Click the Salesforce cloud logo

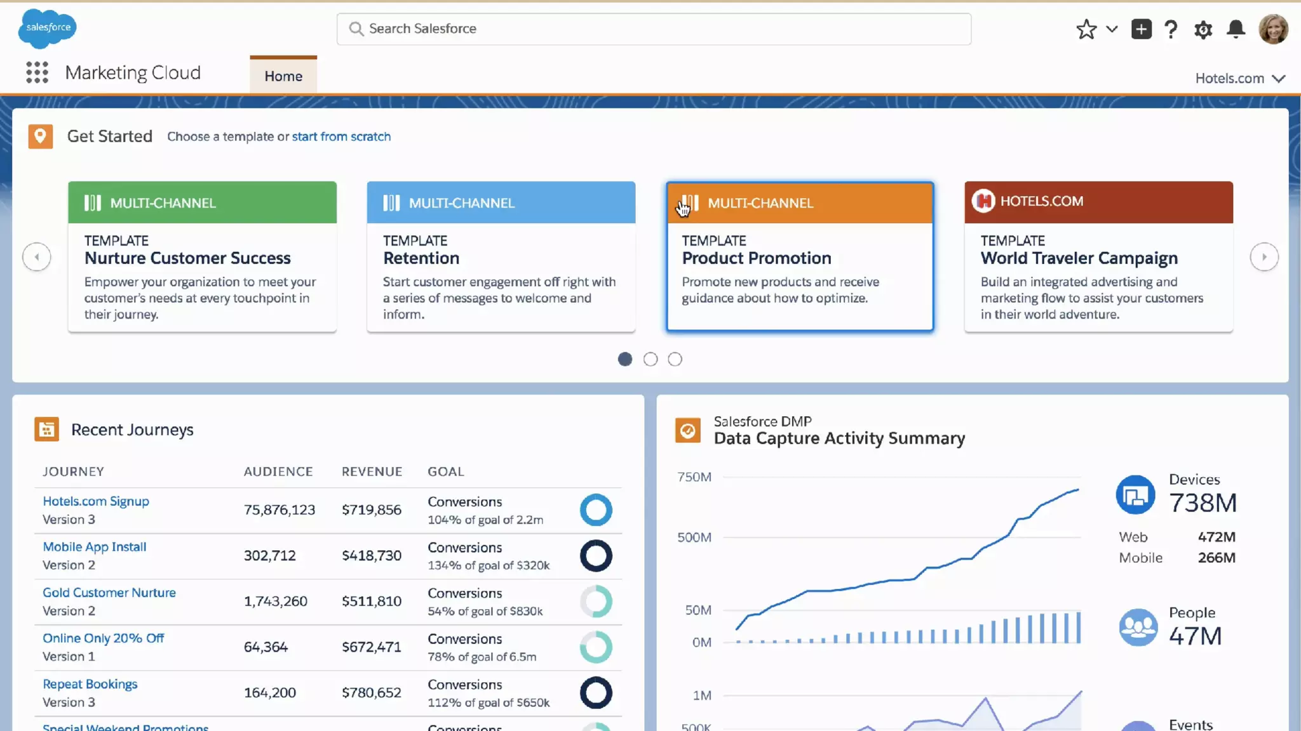click(48, 29)
